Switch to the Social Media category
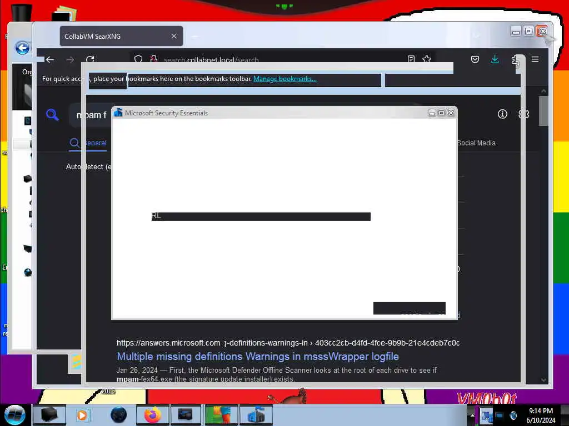Screen dimensions: 569x426 pos(476,143)
